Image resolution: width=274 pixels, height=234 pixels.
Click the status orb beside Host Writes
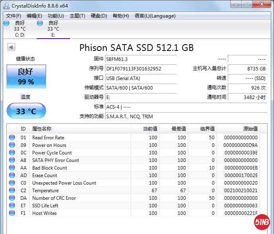click(x=12, y=213)
